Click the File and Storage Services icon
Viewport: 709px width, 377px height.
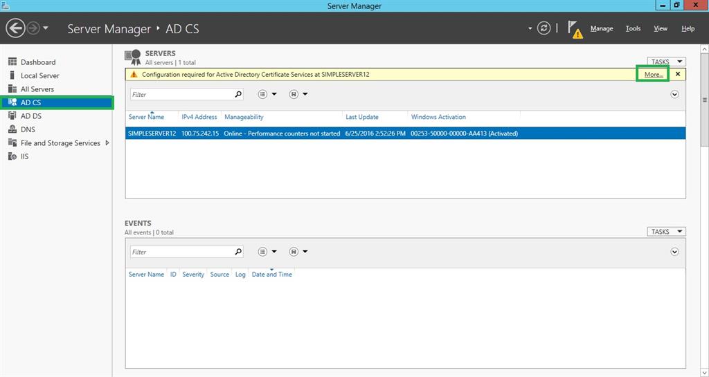[x=12, y=142]
